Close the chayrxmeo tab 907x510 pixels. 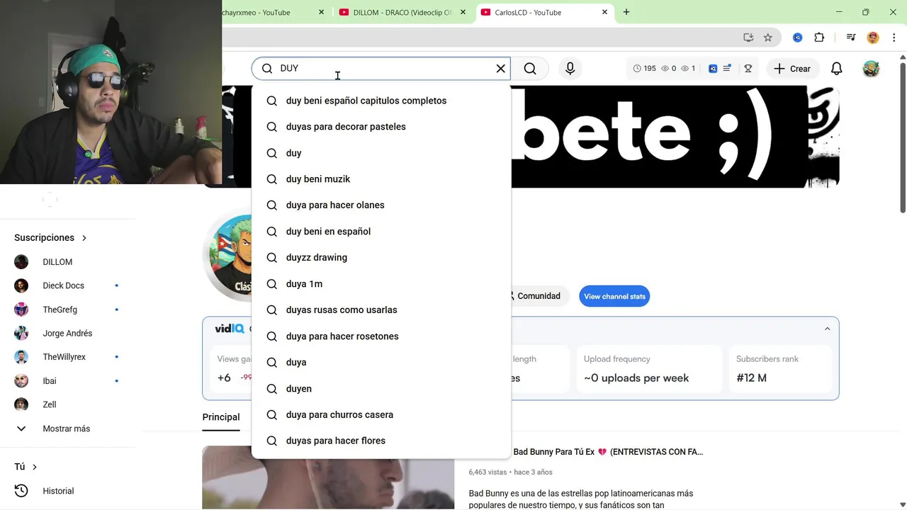pyautogui.click(x=322, y=12)
